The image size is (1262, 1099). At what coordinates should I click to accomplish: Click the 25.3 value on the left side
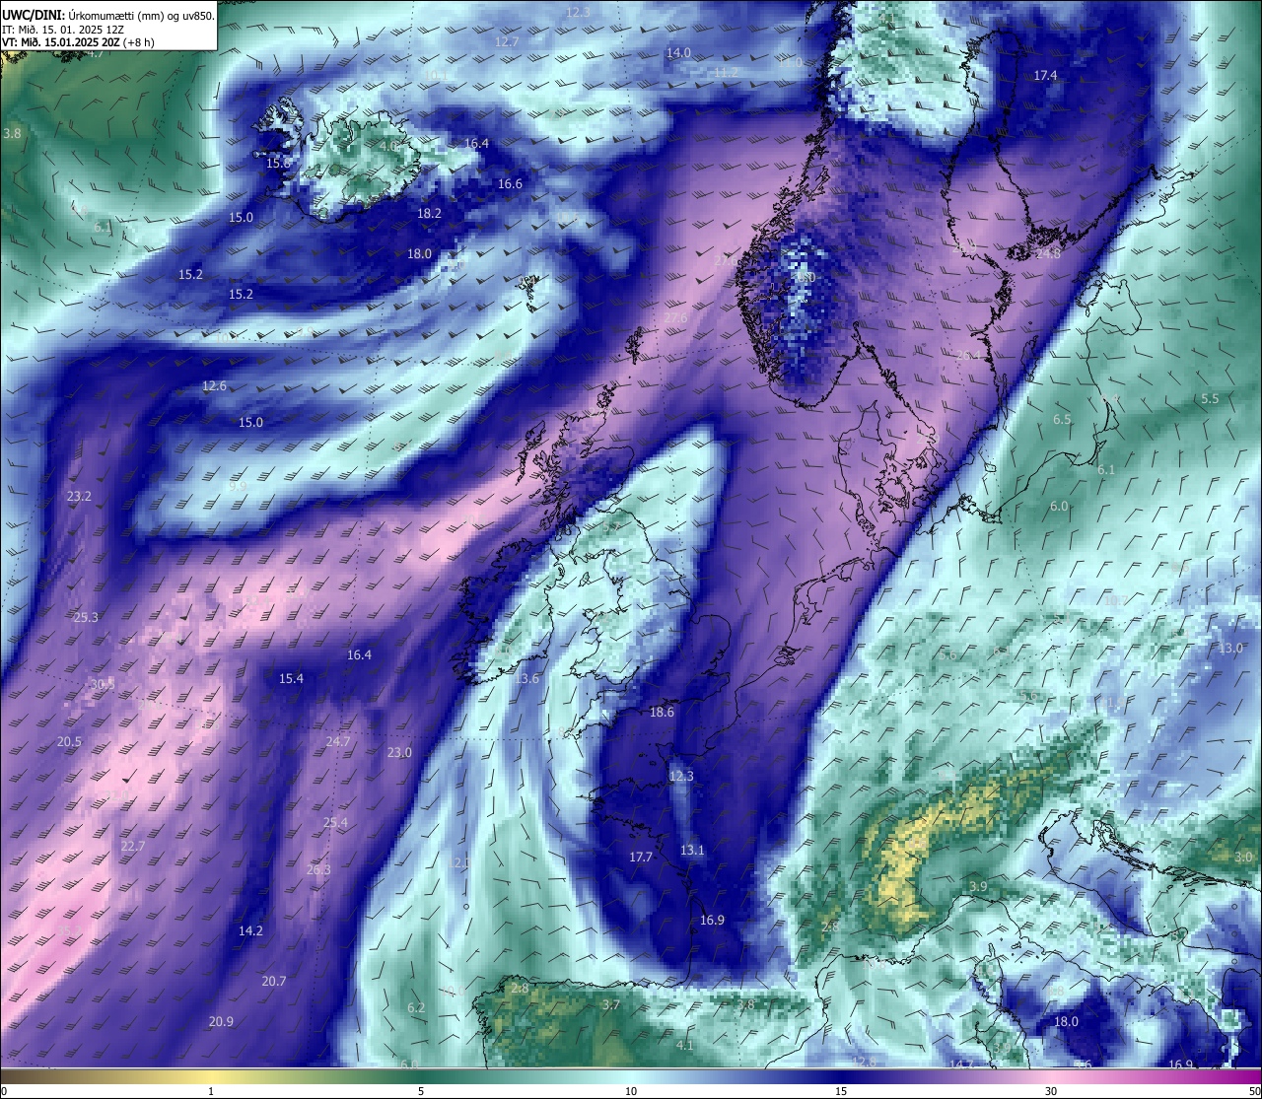(x=86, y=618)
